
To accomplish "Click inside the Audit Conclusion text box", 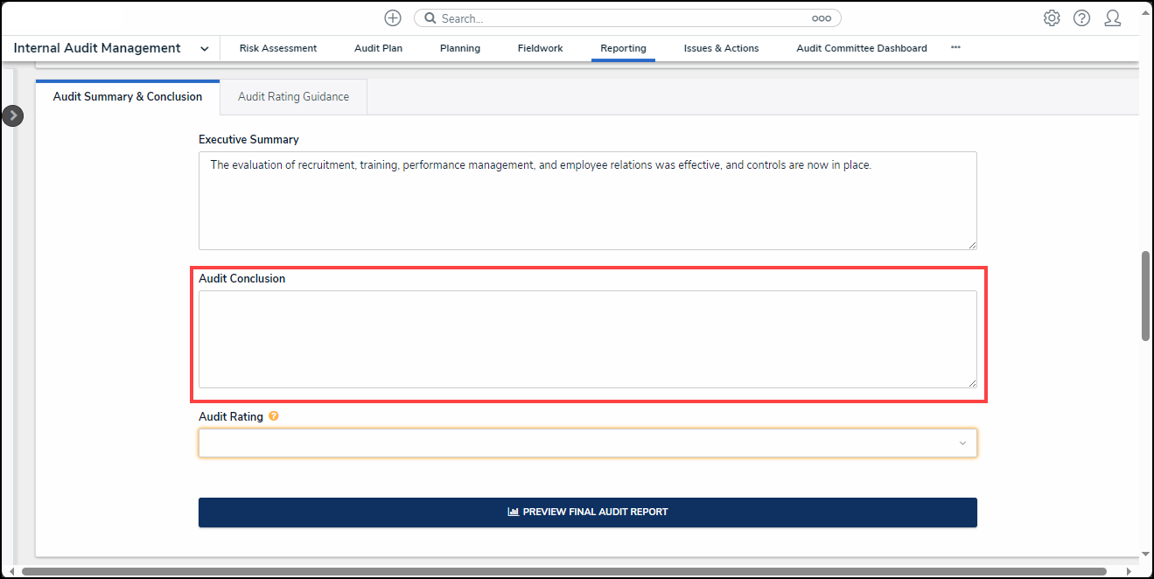I will (x=587, y=339).
